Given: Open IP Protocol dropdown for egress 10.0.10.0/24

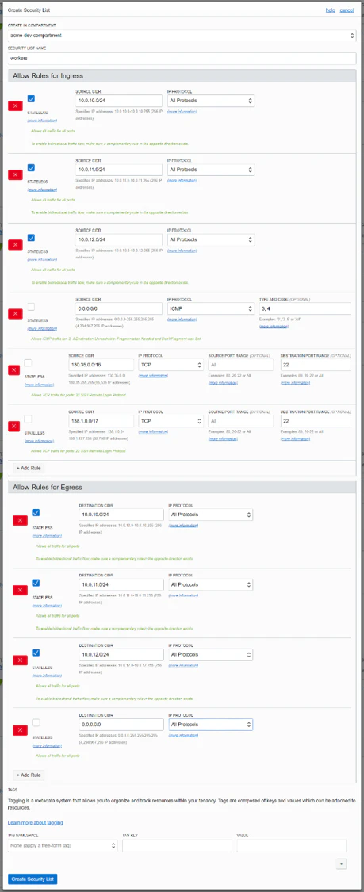Looking at the screenshot, I should pos(210,515).
